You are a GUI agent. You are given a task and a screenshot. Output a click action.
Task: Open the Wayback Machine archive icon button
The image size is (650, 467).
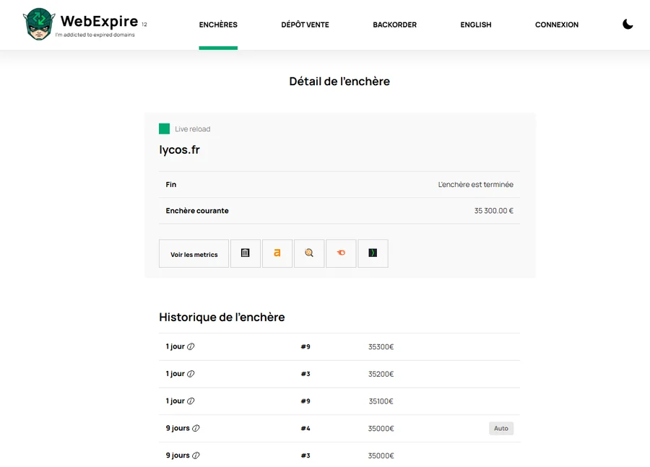(246, 253)
